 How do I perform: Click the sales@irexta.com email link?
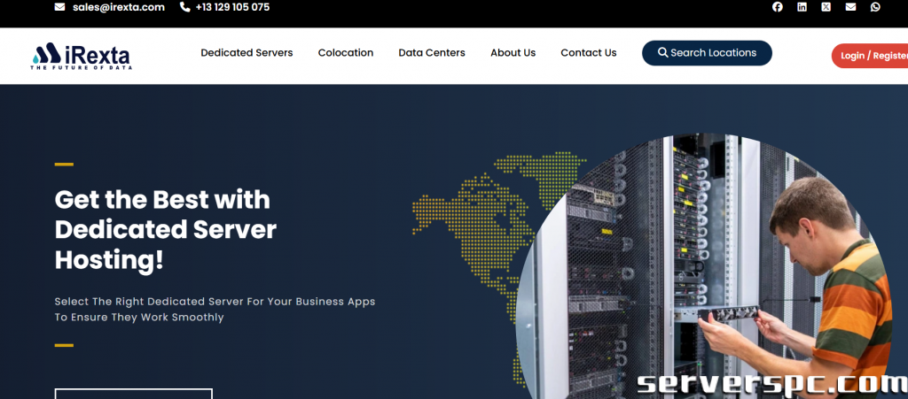point(119,7)
